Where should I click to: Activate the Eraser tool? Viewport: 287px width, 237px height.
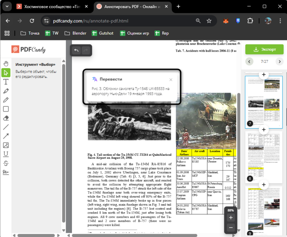click(6, 118)
